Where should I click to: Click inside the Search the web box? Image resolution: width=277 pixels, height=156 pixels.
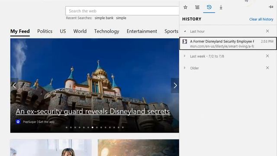tap(122, 11)
